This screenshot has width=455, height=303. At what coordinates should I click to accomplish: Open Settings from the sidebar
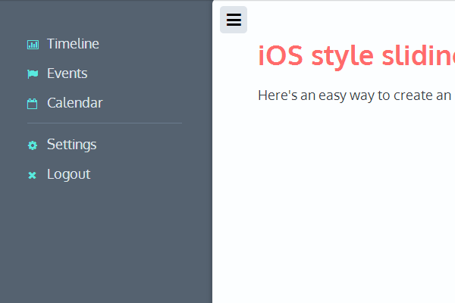click(x=72, y=145)
